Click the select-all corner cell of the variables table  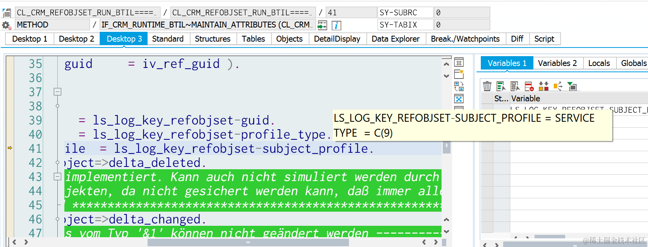pos(487,98)
